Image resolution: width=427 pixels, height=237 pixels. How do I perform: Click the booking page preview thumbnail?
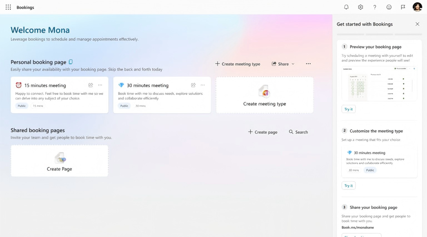pyautogui.click(x=379, y=84)
